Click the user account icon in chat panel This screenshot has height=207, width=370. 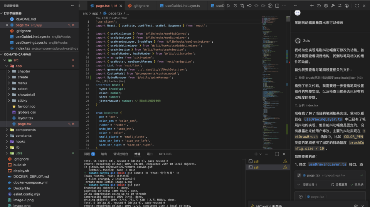tap(347, 6)
